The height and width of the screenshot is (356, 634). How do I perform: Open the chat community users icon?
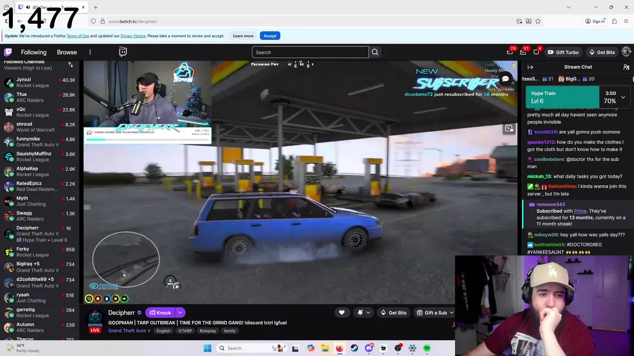[x=626, y=67]
